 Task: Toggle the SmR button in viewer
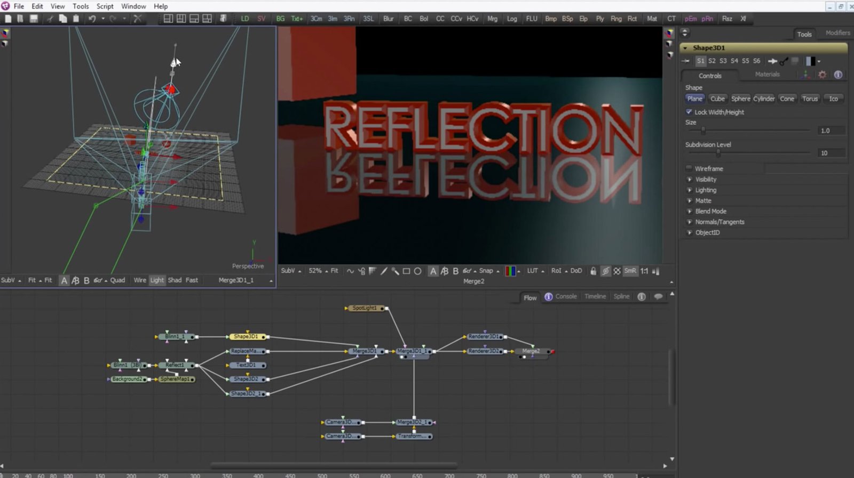(x=630, y=271)
